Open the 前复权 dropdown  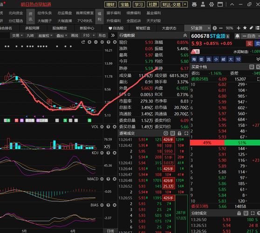point(45,35)
